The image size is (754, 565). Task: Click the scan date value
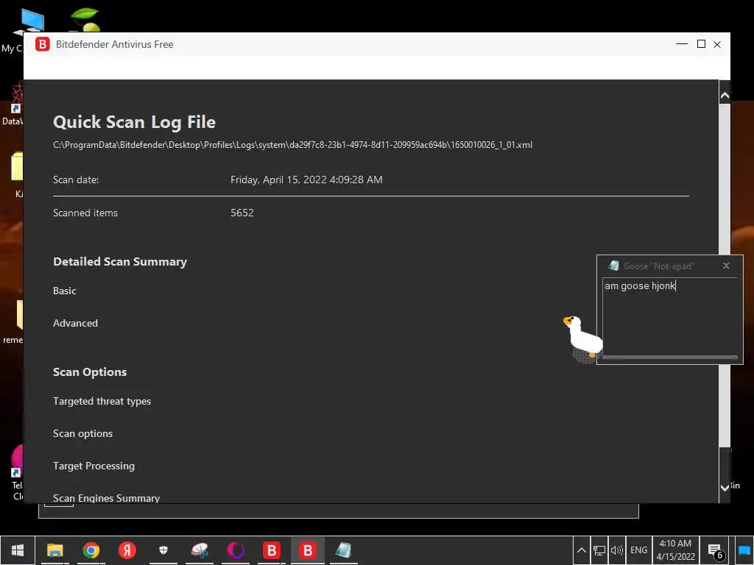[306, 180]
